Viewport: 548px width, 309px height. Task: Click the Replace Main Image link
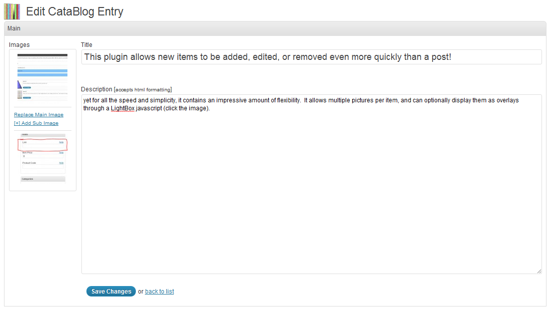click(38, 115)
